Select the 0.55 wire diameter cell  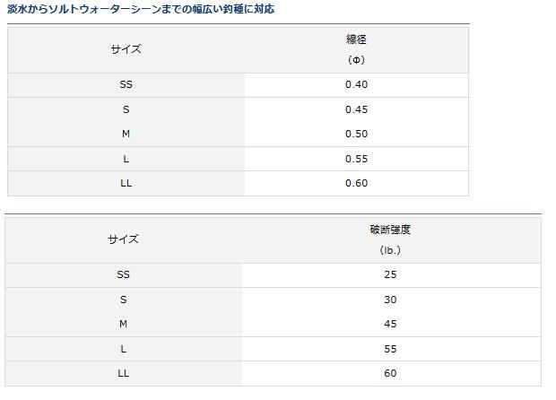coord(356,159)
